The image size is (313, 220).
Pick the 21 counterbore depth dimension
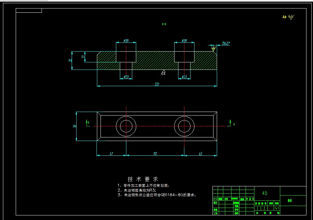coord(83,56)
